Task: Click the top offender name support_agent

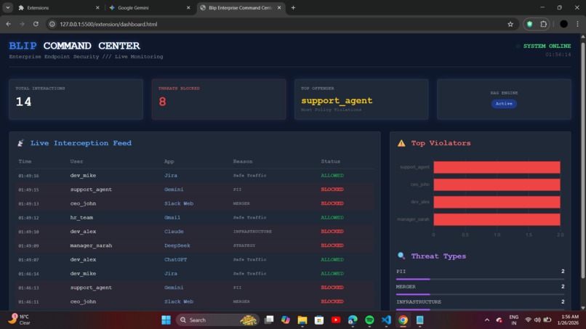Action: tap(337, 100)
